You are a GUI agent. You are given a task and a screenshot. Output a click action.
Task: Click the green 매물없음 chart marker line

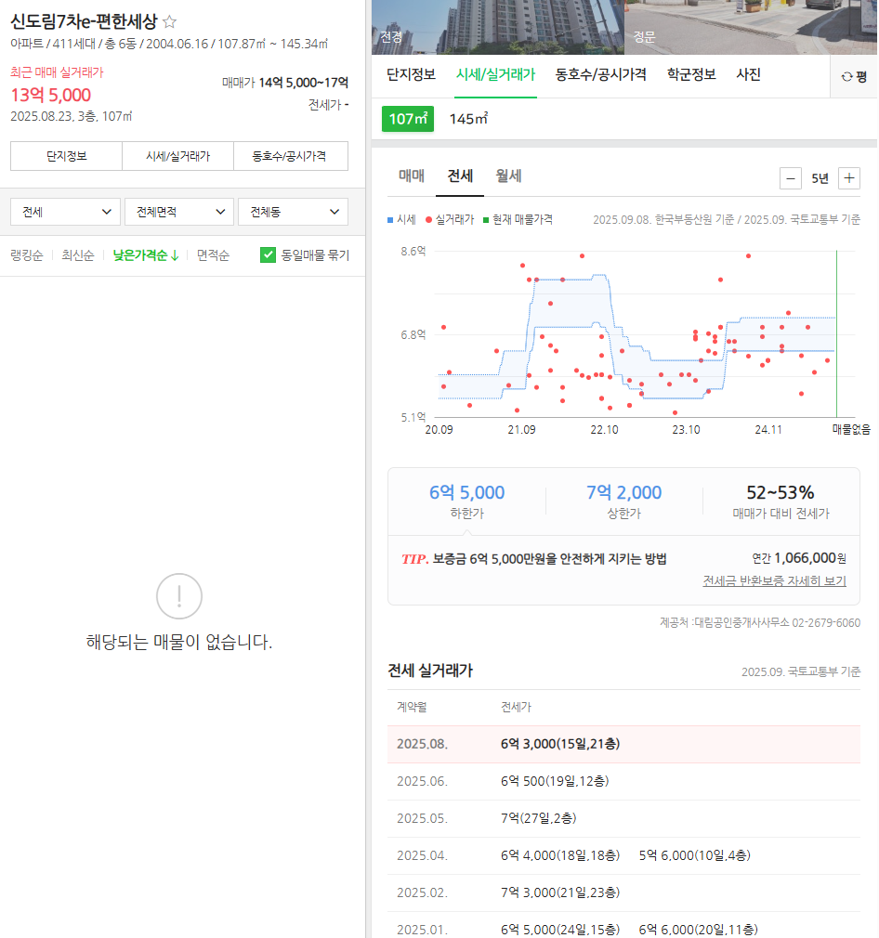click(836, 333)
